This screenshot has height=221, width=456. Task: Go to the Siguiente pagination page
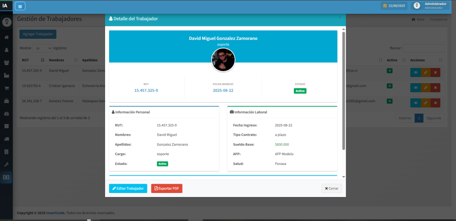433,118
